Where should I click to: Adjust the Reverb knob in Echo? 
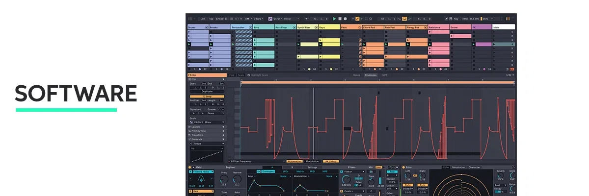point(500,176)
